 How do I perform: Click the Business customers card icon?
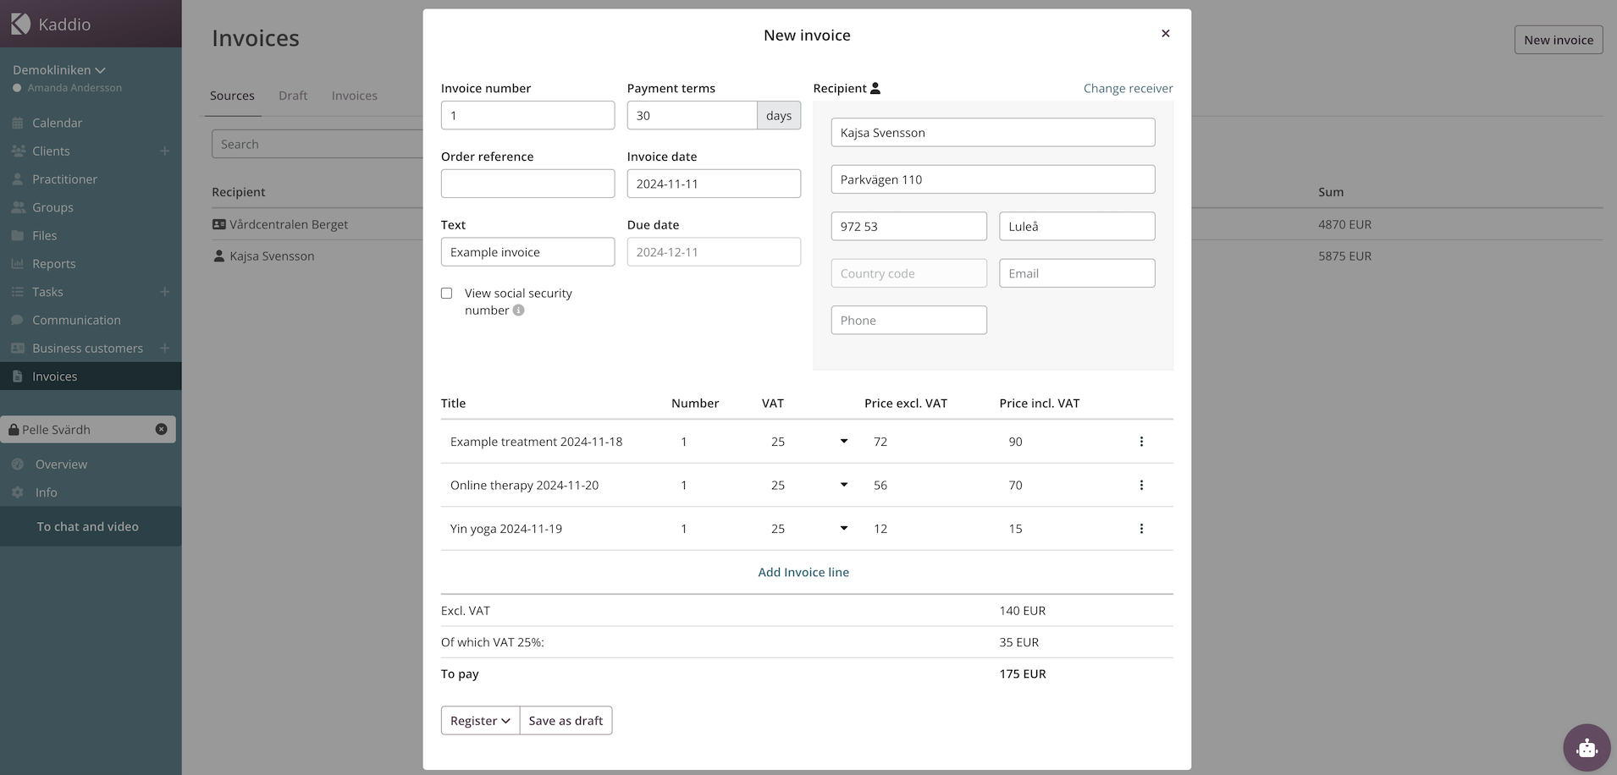[18, 348]
